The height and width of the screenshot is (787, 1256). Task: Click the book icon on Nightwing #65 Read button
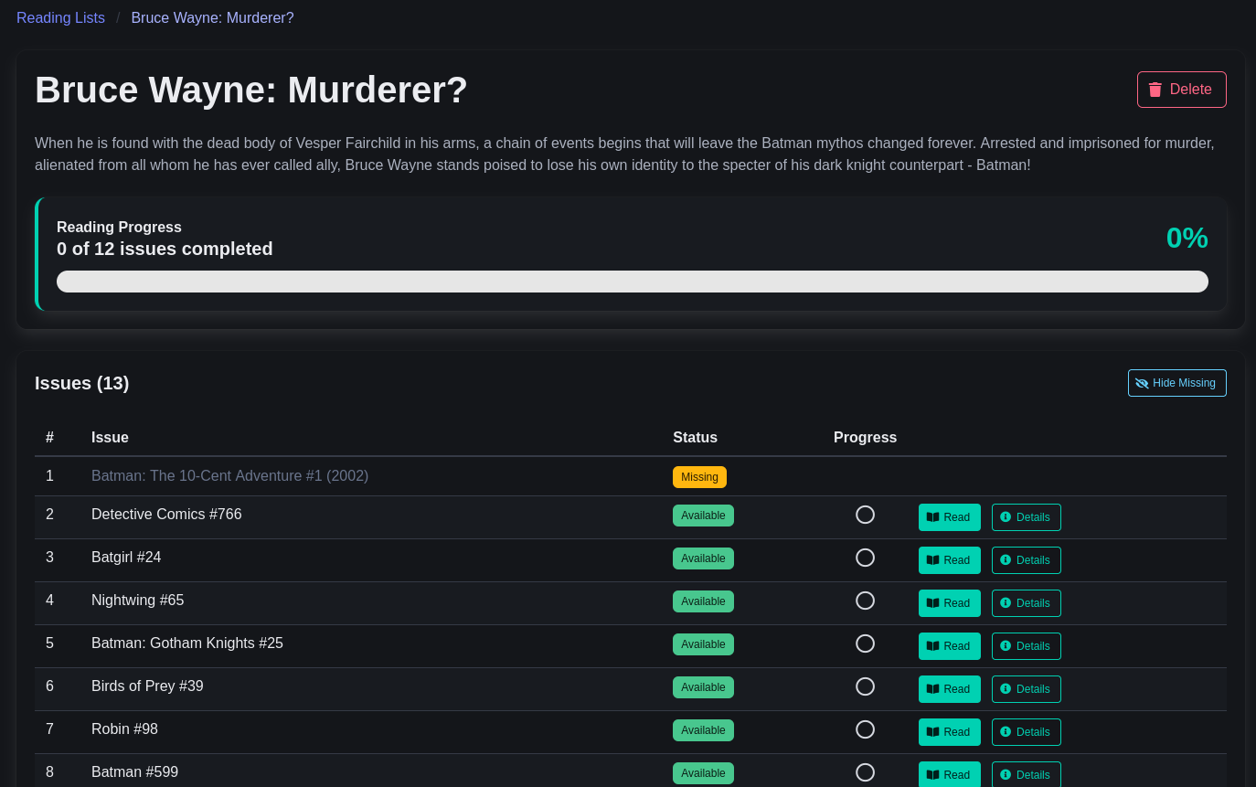(x=933, y=603)
